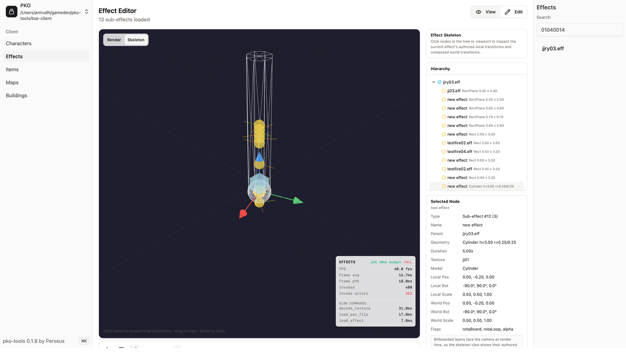Open the PKO project path selector
Viewport: 626px width, 358px height.
pos(47,12)
